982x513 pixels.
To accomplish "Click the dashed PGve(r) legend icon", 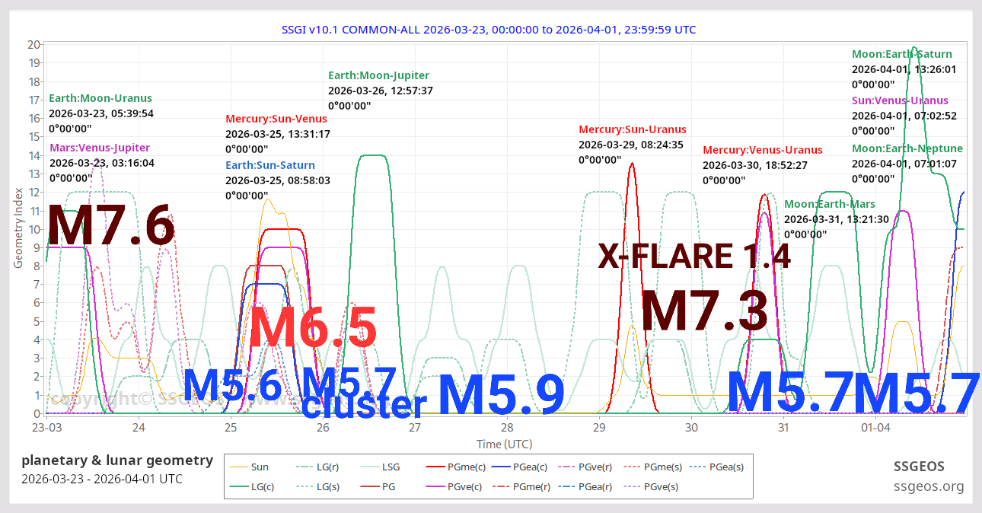I will 567,467.
